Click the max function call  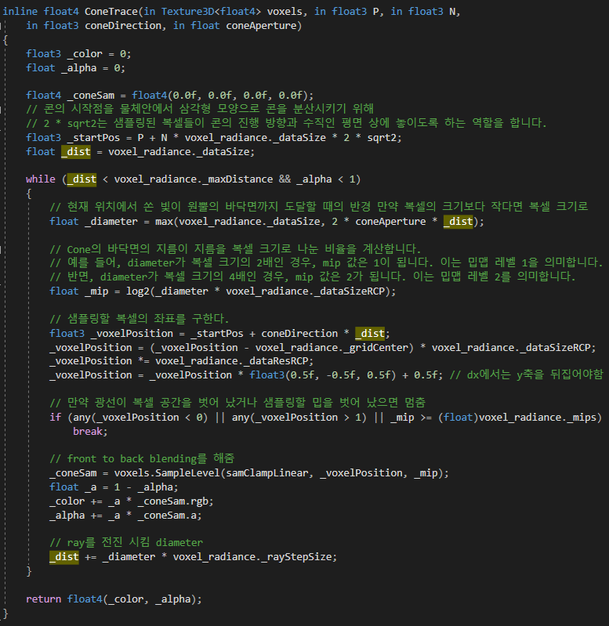click(x=164, y=222)
